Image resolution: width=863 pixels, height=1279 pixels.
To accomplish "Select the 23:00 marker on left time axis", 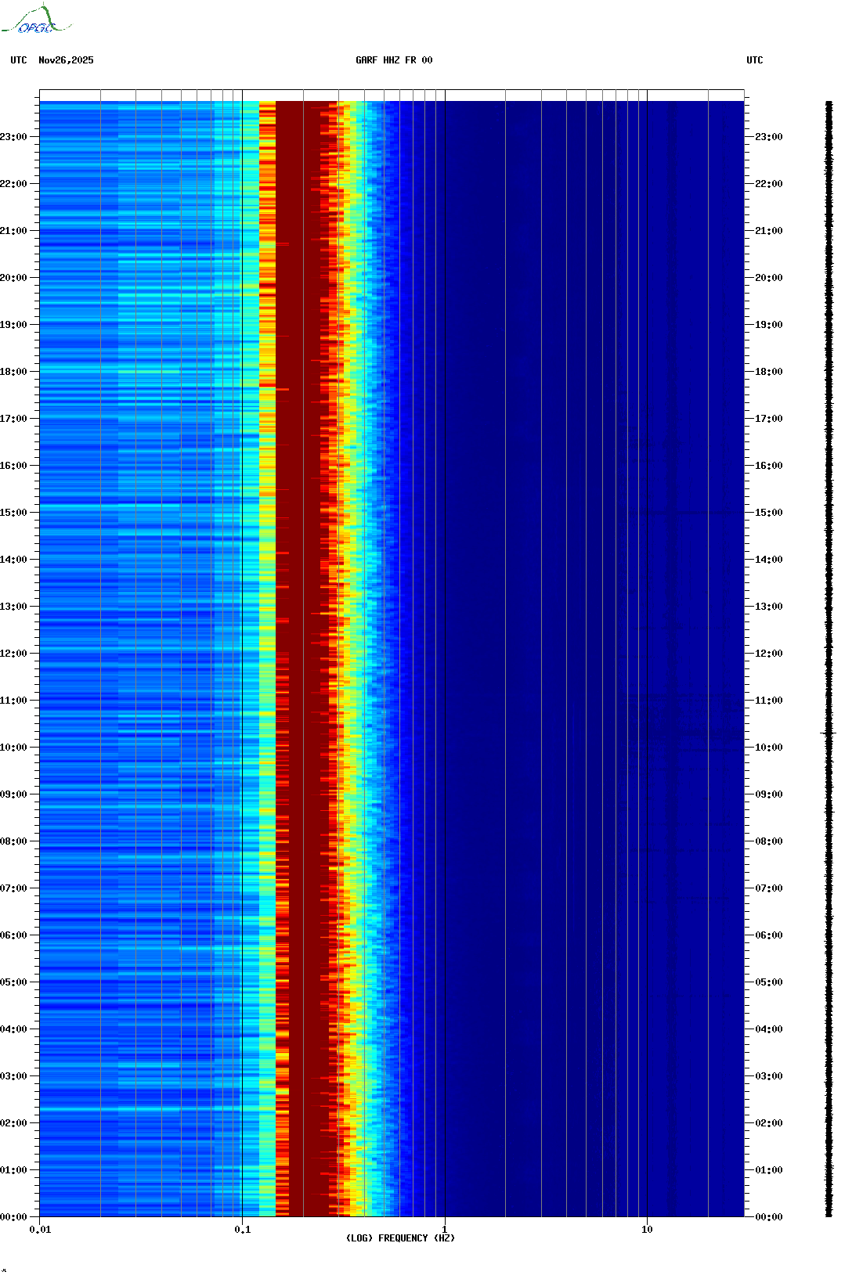I will coord(14,137).
